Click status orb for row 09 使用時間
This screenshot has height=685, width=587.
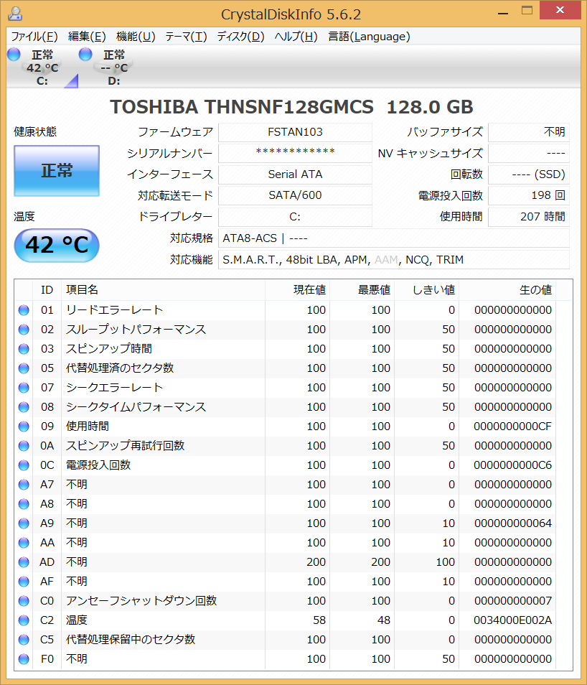coord(24,427)
